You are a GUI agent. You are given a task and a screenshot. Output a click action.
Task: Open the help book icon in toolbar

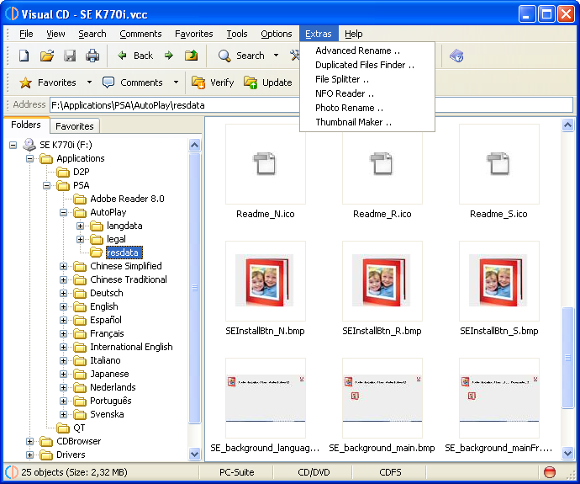[x=456, y=56]
